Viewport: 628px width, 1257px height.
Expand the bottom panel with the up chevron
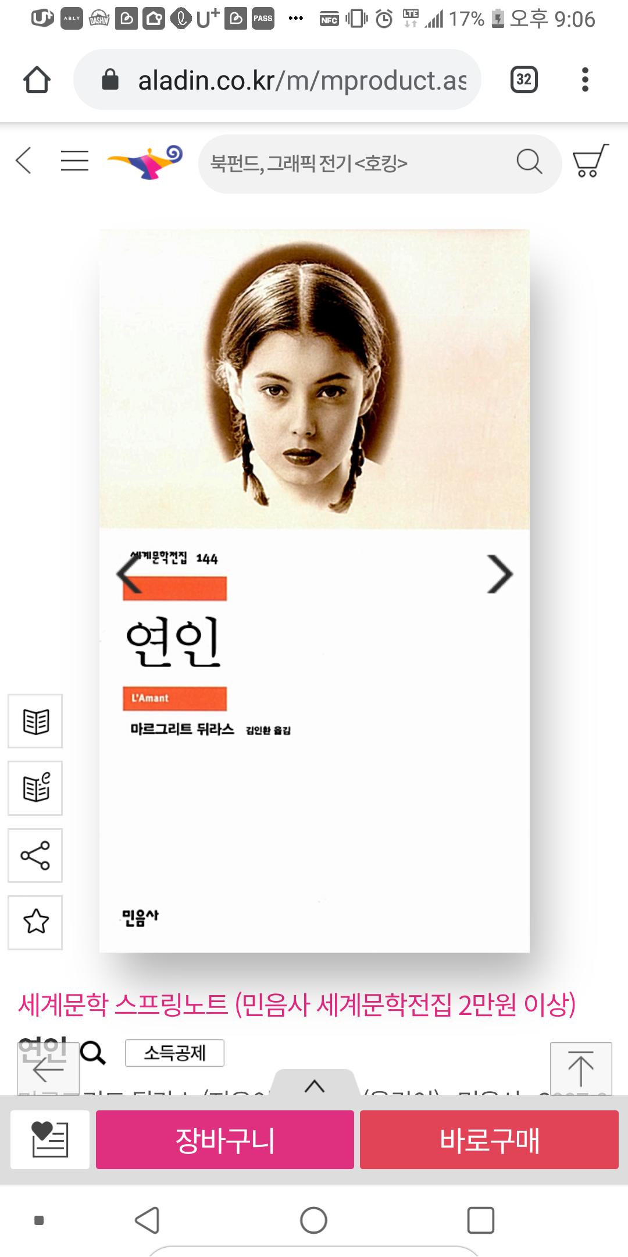315,1085
